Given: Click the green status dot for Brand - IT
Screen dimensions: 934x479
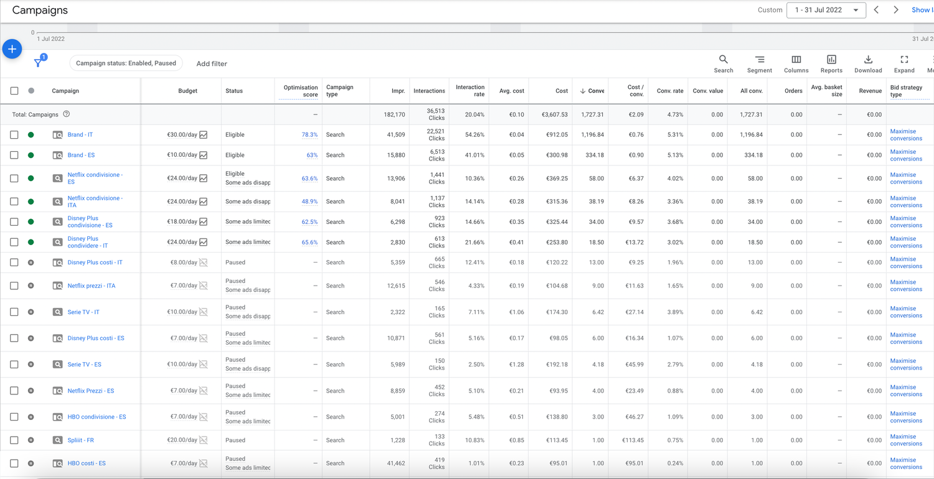Looking at the screenshot, I should [x=31, y=135].
